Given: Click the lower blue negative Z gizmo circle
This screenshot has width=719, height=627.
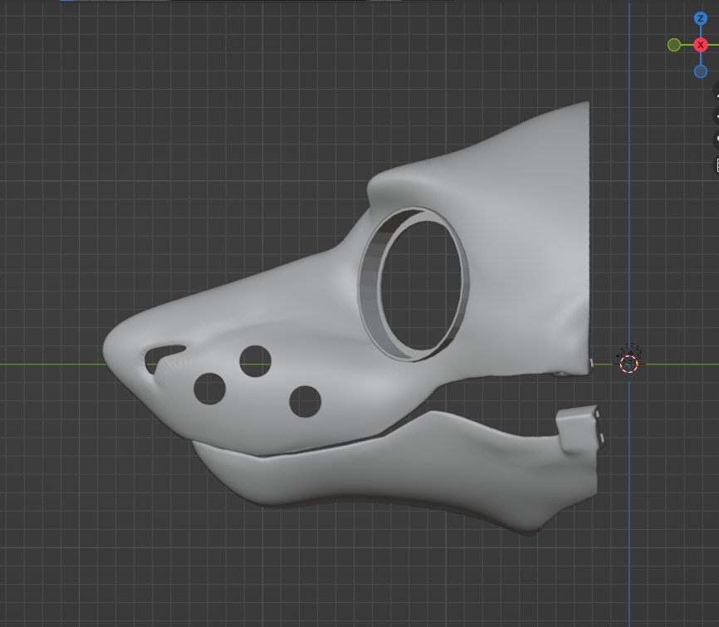Looking at the screenshot, I should tap(700, 71).
